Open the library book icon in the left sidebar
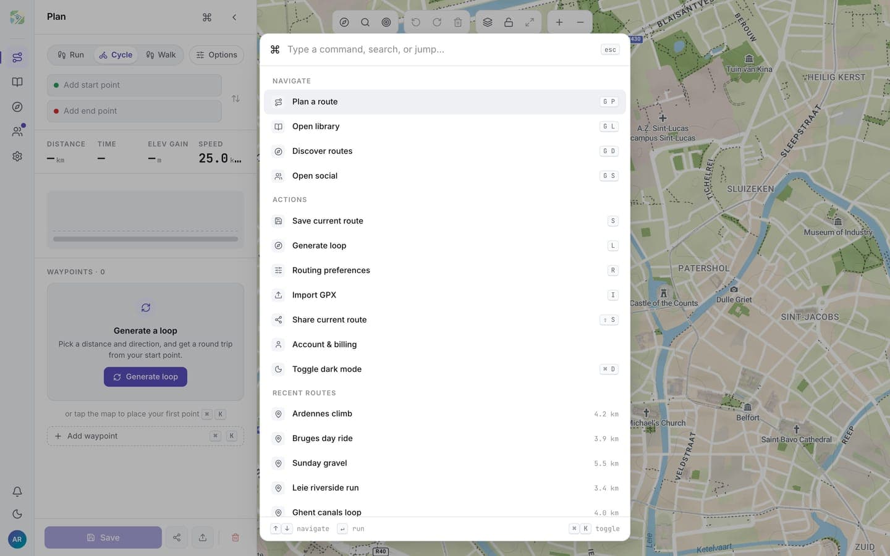890x556 pixels. [17, 82]
